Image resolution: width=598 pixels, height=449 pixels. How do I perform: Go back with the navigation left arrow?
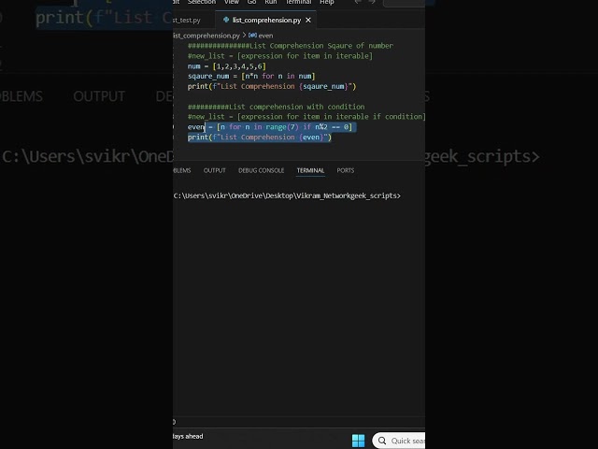358,2
